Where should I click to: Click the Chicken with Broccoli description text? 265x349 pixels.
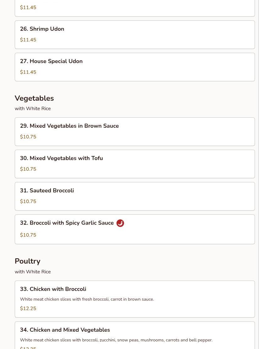[87, 299]
